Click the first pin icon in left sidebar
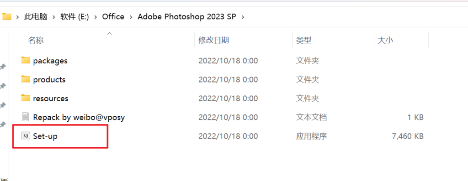Viewport: 468px width, 181px height. click(x=3, y=67)
